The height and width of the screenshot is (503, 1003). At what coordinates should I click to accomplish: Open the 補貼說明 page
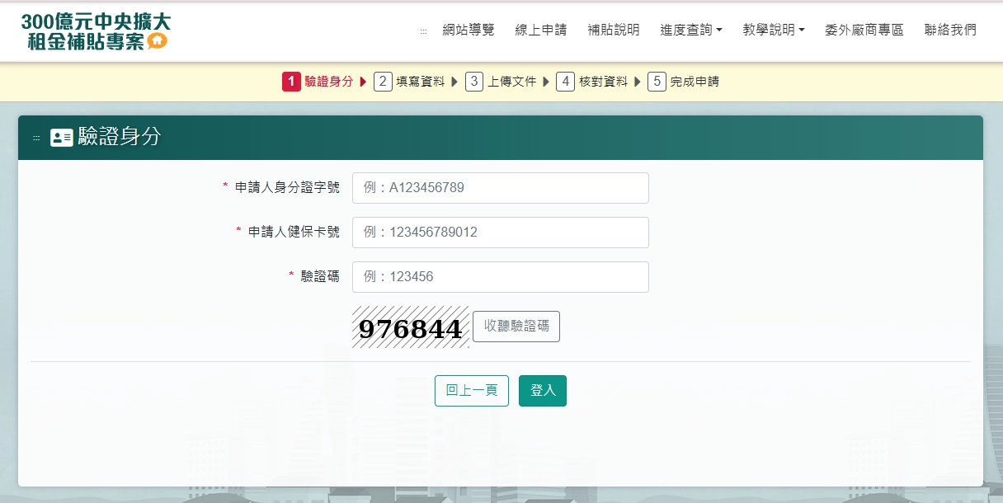(x=614, y=31)
